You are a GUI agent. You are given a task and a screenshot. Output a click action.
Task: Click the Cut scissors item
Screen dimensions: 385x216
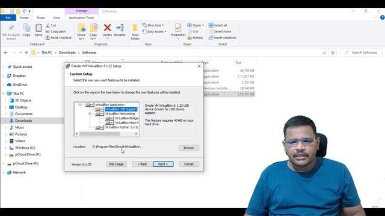(51, 25)
